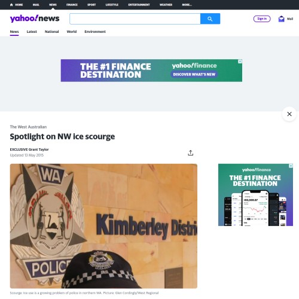Select Weather in the top navigation bar
Image resolution: width=299 pixels, height=299 pixels.
tap(166, 5)
